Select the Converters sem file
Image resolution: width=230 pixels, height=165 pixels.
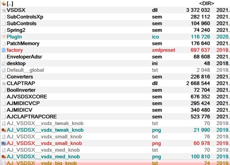(x=115, y=77)
